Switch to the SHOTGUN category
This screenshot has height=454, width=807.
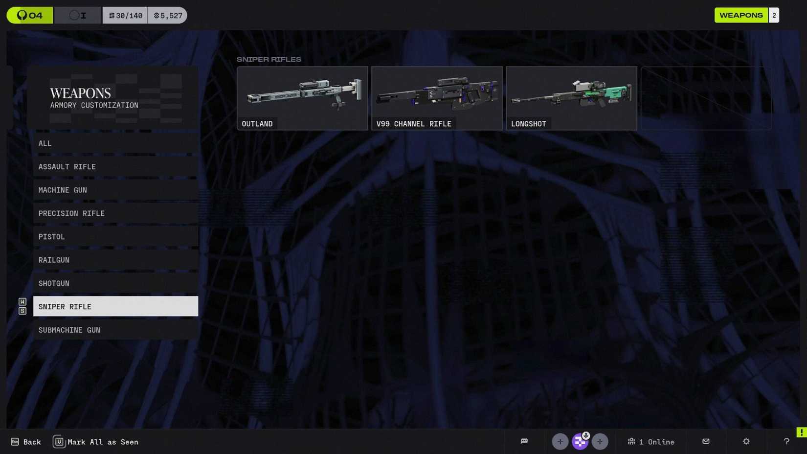coord(54,283)
